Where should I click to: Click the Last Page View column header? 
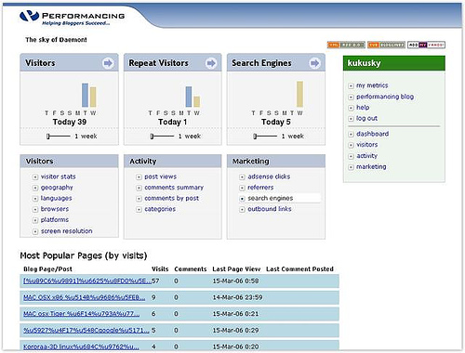(x=236, y=269)
